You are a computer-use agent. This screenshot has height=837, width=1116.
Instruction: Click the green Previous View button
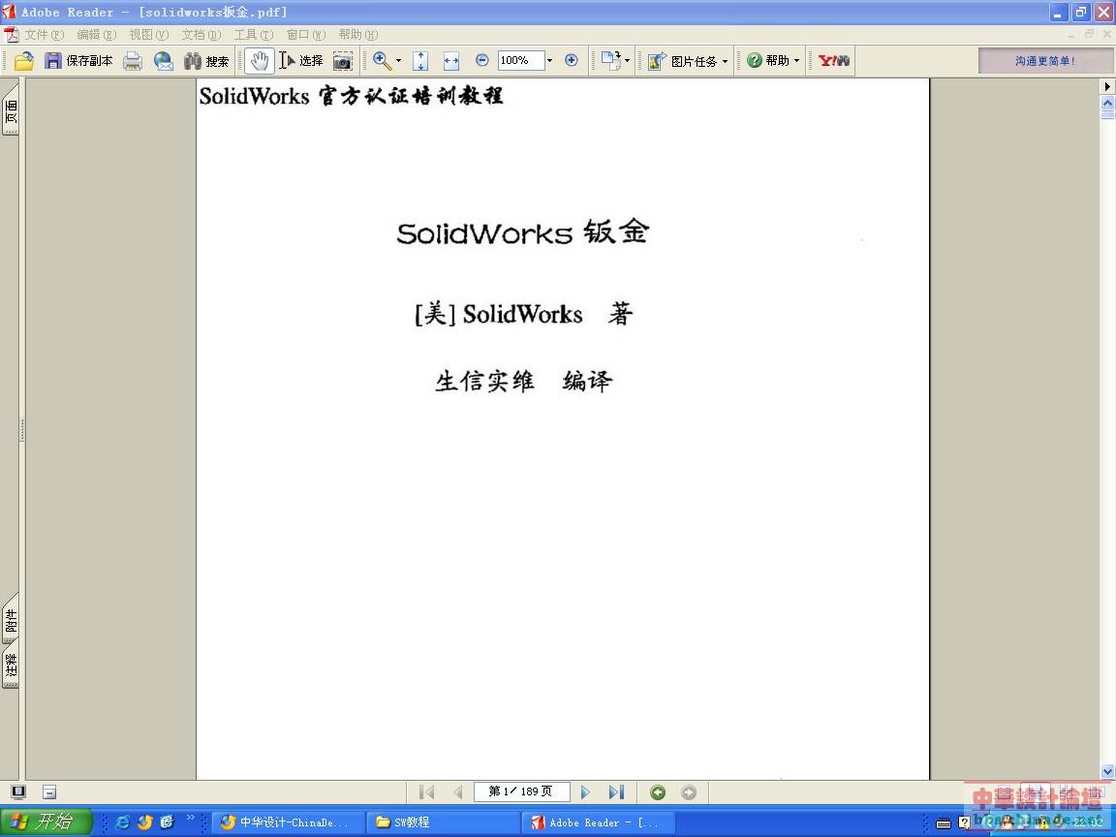pyautogui.click(x=658, y=792)
